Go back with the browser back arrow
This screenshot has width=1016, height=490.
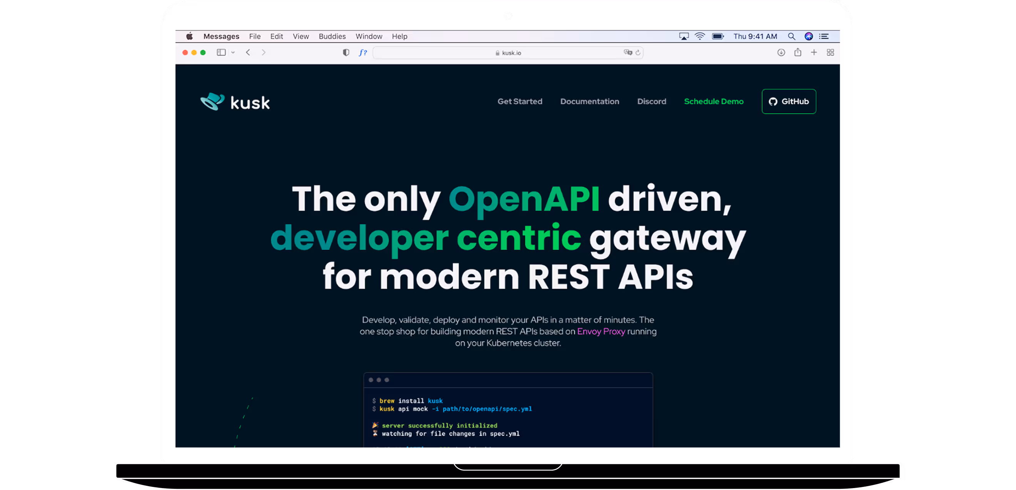point(248,52)
